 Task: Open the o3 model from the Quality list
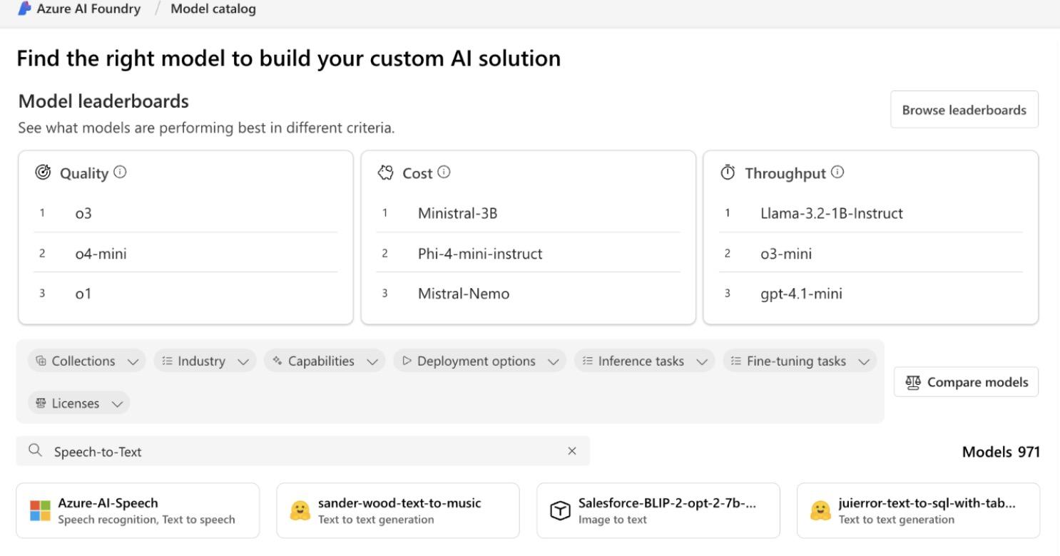click(83, 212)
